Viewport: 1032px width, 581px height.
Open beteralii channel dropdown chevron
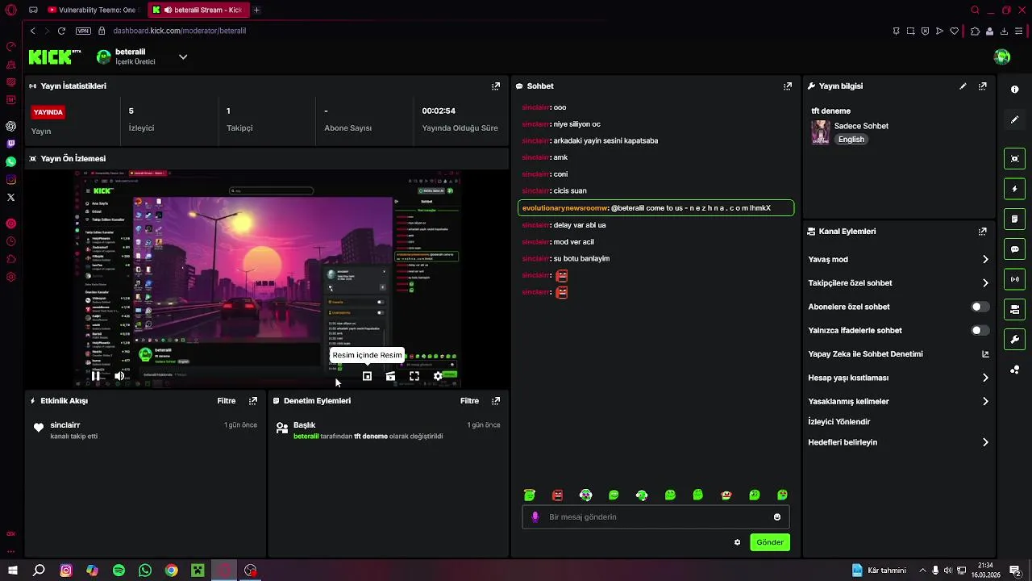(183, 56)
